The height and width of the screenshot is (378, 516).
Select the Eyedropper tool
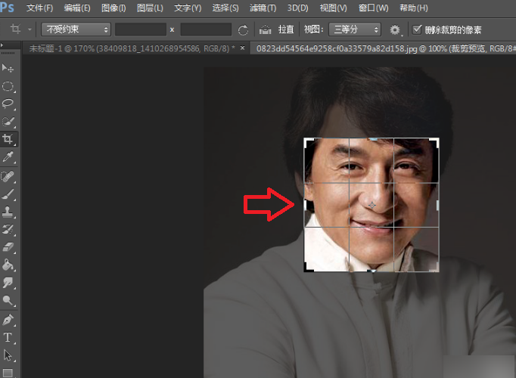[8, 157]
